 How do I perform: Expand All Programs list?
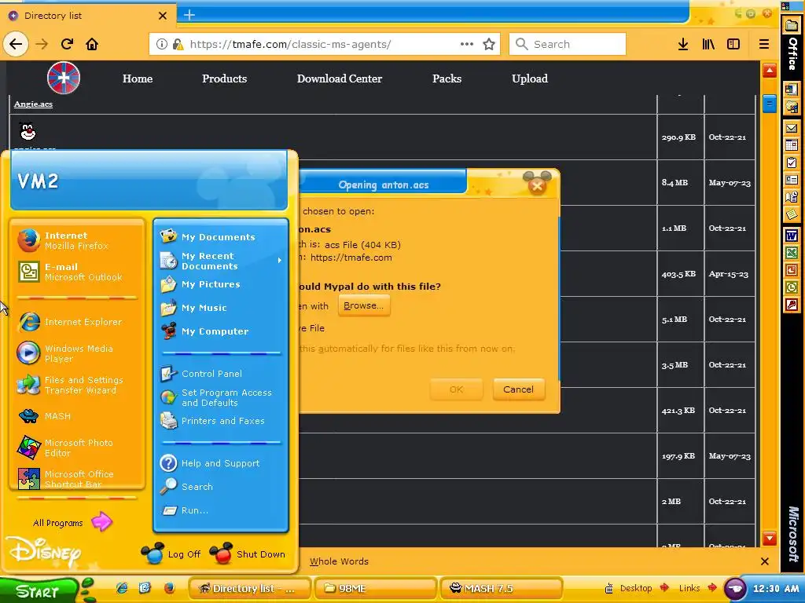72,522
